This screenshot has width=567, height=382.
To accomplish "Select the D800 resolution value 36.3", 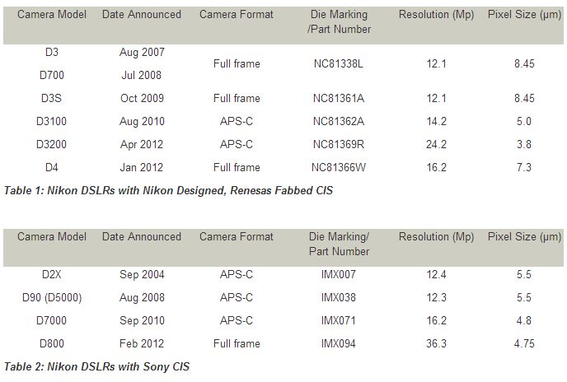I will tap(436, 343).
